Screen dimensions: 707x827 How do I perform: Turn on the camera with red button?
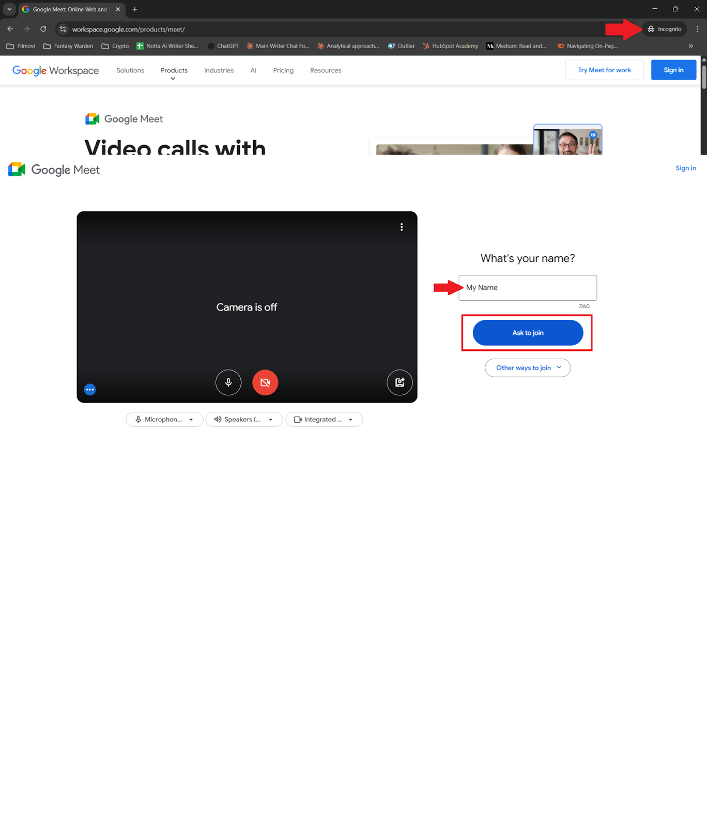click(265, 382)
